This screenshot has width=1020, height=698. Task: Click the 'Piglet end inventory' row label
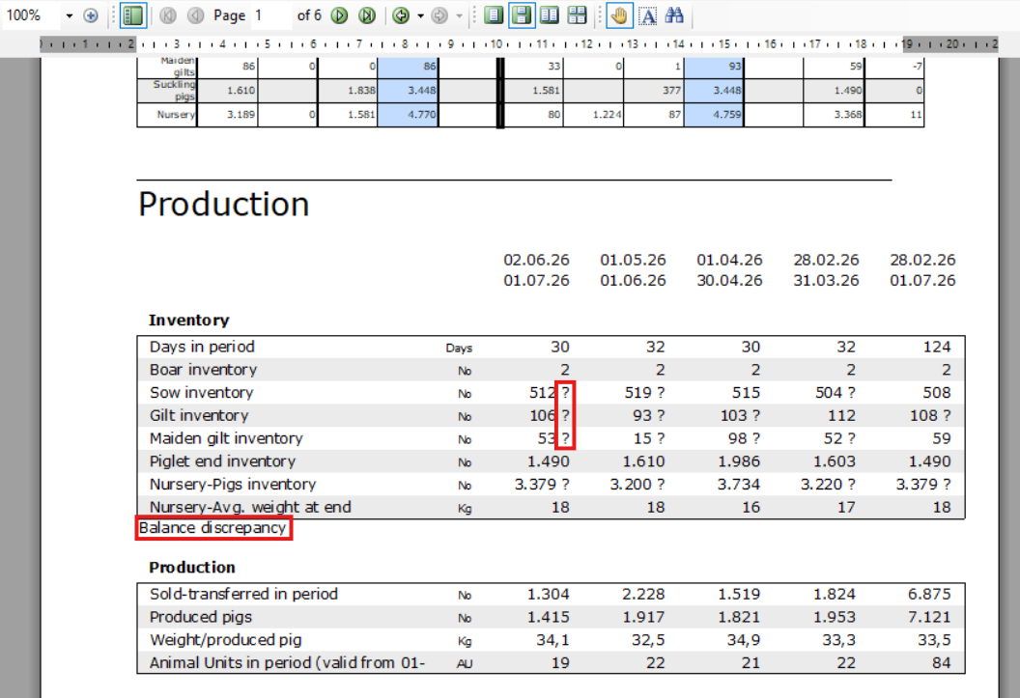coord(222,461)
